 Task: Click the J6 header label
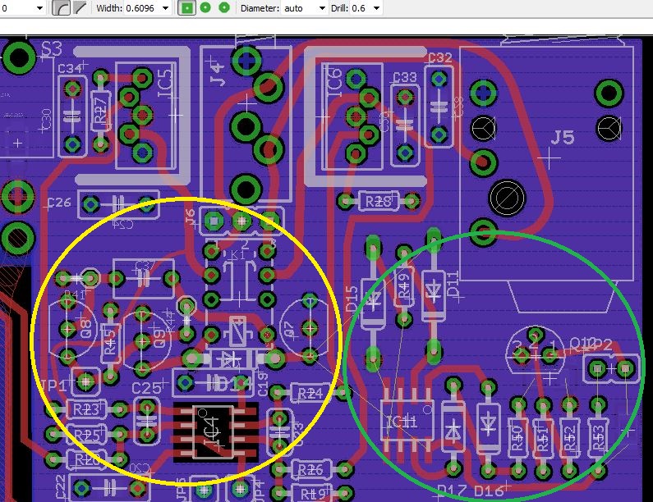[191, 218]
